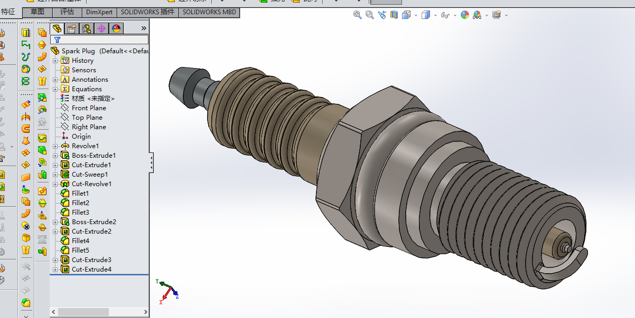Open the Display Style cube icon
The width and height of the screenshot is (635, 318).
pos(426,15)
